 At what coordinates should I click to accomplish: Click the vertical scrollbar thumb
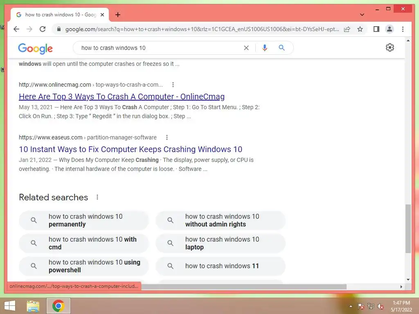(x=408, y=229)
